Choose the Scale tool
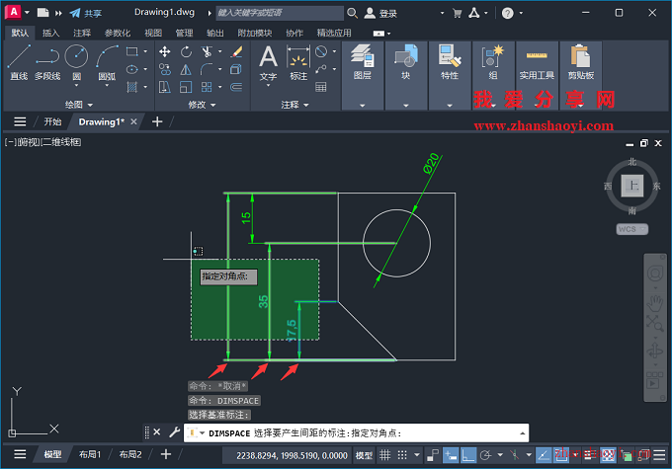 click(186, 87)
